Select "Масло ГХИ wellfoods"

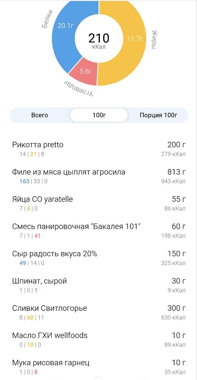(x=49, y=335)
